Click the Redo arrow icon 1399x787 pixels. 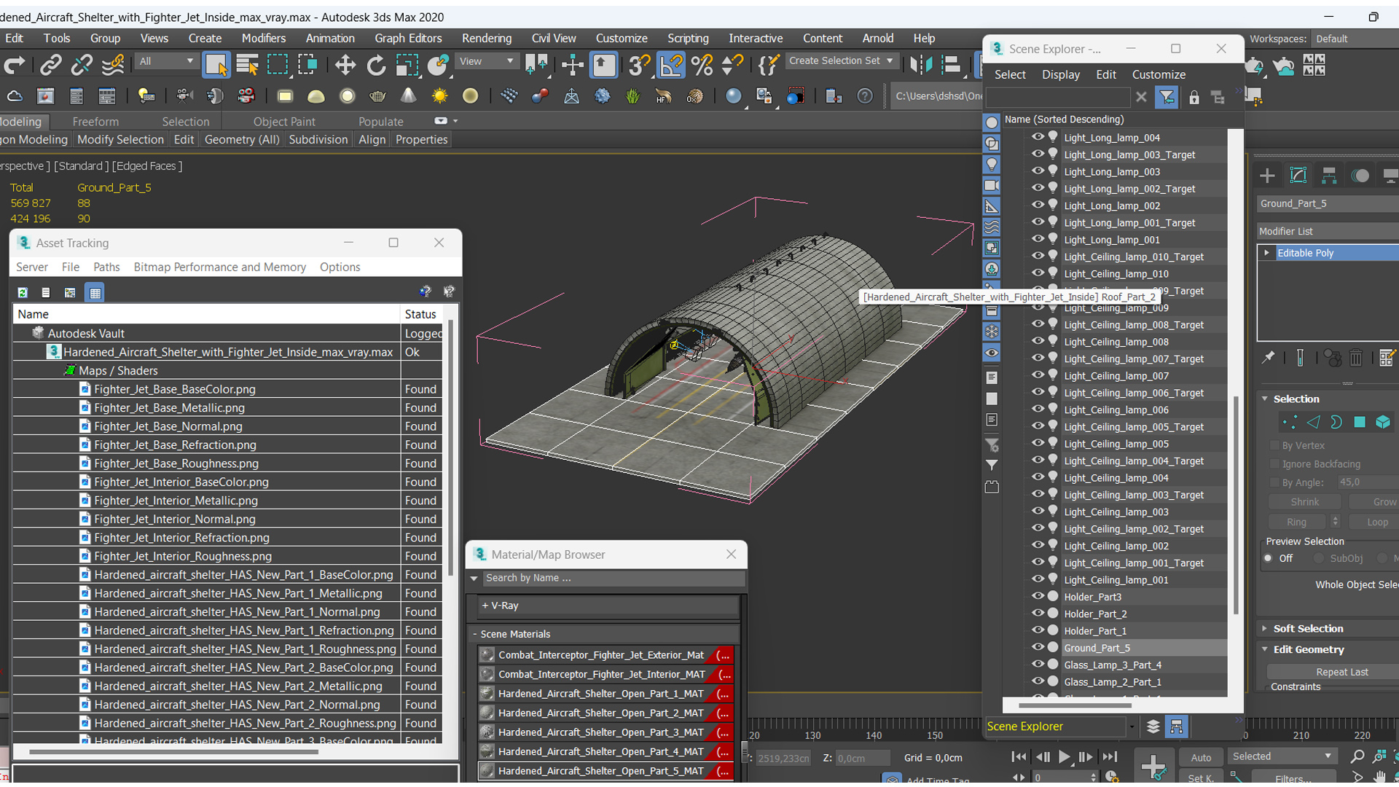point(15,66)
